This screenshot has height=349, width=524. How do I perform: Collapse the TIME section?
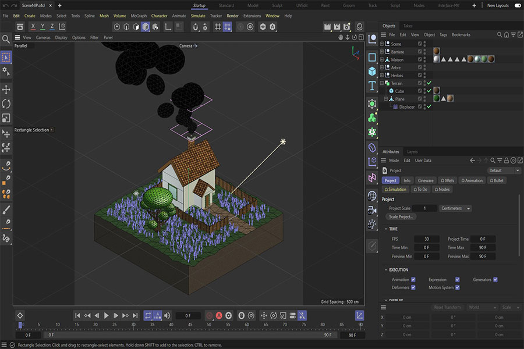pos(385,229)
